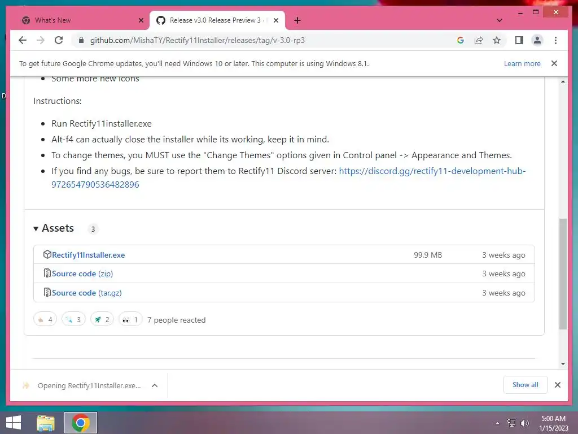Reload the GitHub release page
The image size is (578, 434).
tap(59, 40)
